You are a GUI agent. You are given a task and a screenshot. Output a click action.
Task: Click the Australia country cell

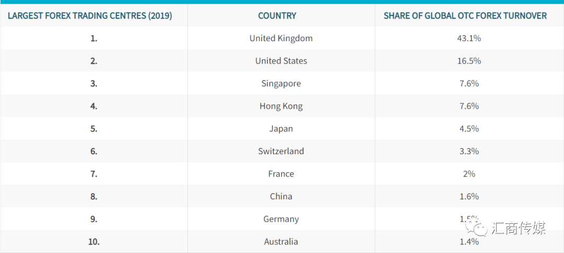pos(281,242)
